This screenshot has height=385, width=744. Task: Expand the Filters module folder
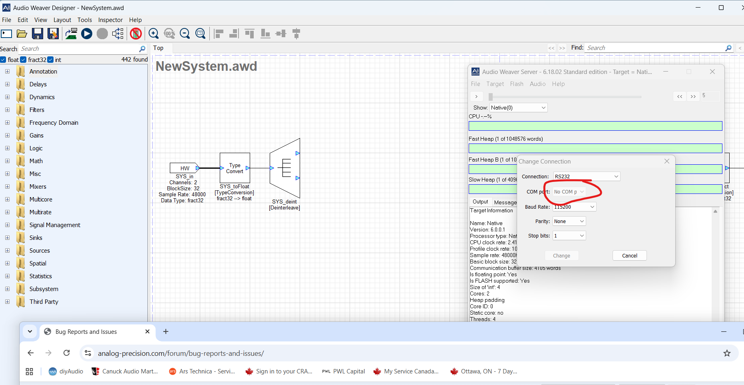coord(7,110)
